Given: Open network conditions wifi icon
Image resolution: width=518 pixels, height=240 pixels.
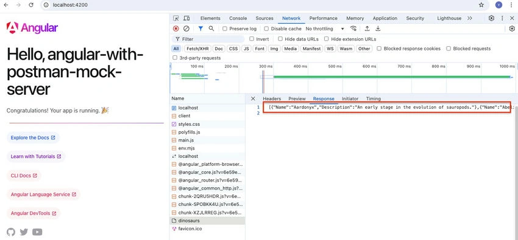Looking at the screenshot, I should coord(353,29).
